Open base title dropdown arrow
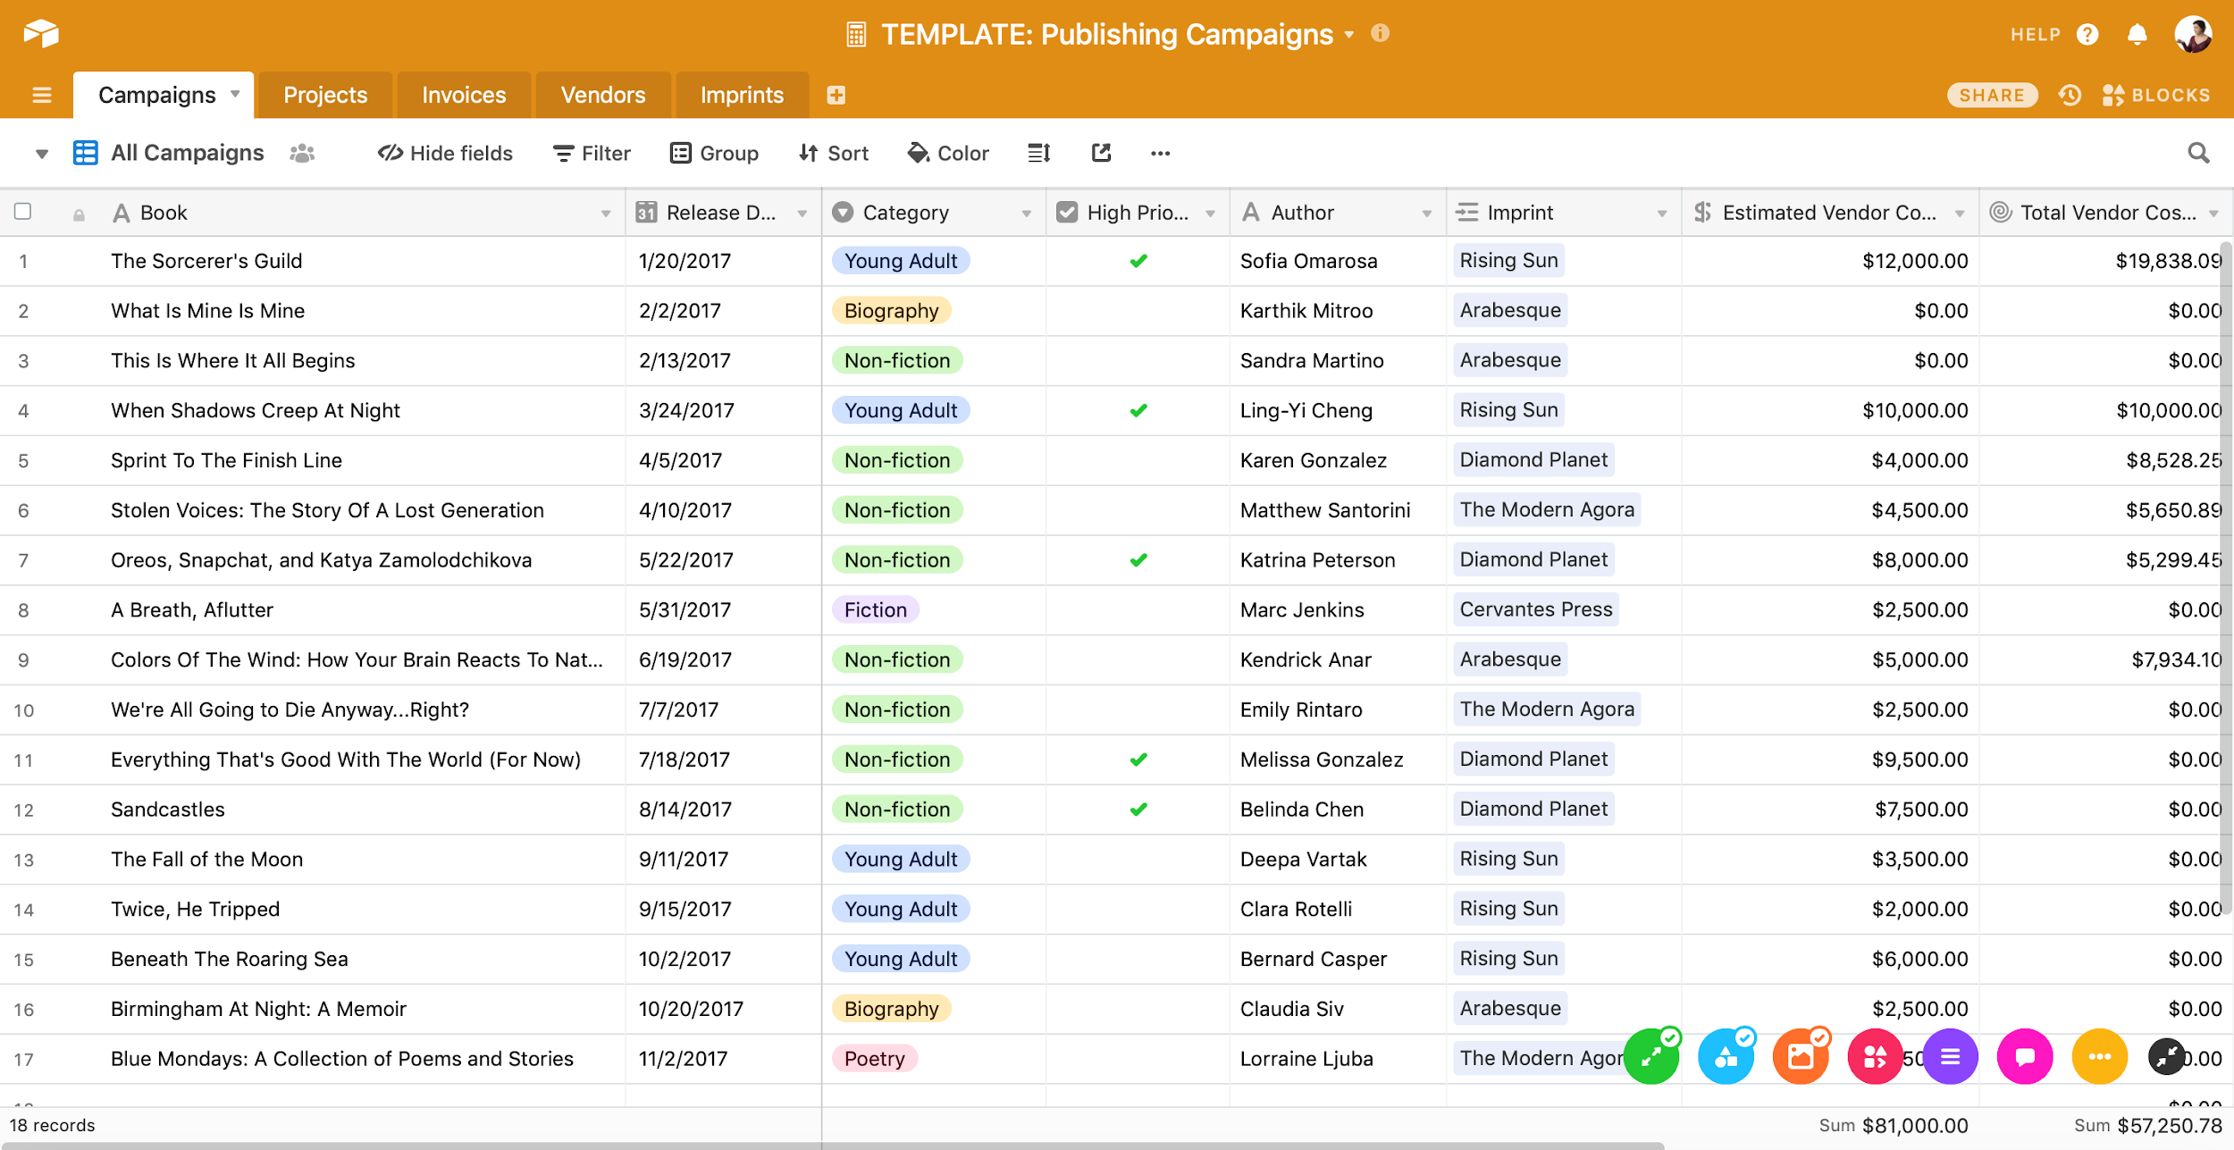2234x1150 pixels. click(x=1349, y=35)
